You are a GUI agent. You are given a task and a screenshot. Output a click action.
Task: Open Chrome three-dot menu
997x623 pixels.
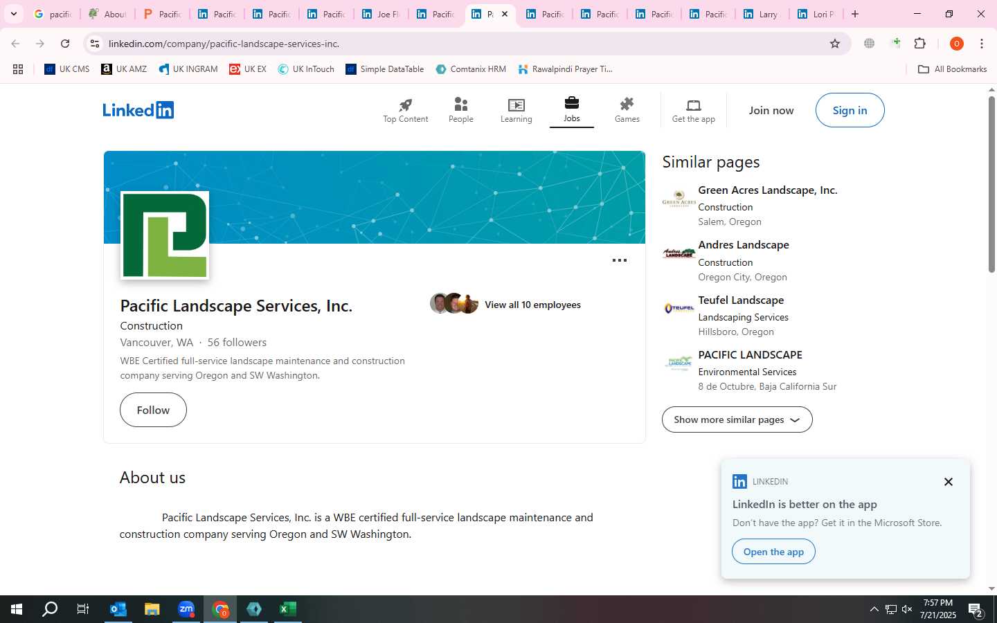[982, 44]
